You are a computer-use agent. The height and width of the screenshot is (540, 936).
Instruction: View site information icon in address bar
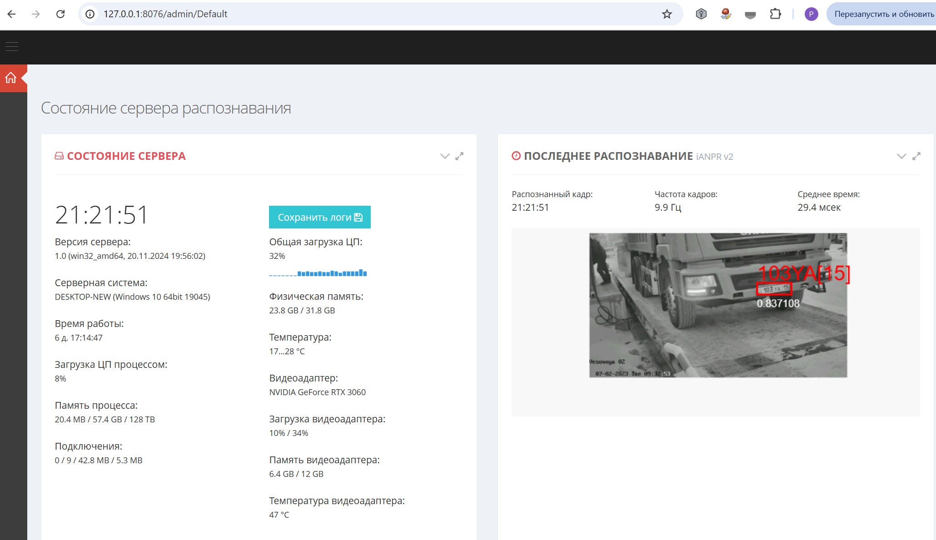click(90, 14)
